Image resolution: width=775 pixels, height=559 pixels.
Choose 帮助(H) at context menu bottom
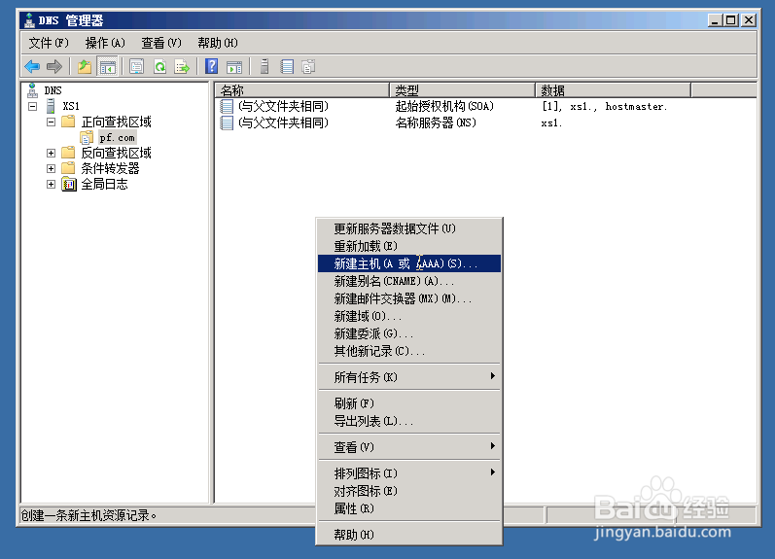(409, 535)
